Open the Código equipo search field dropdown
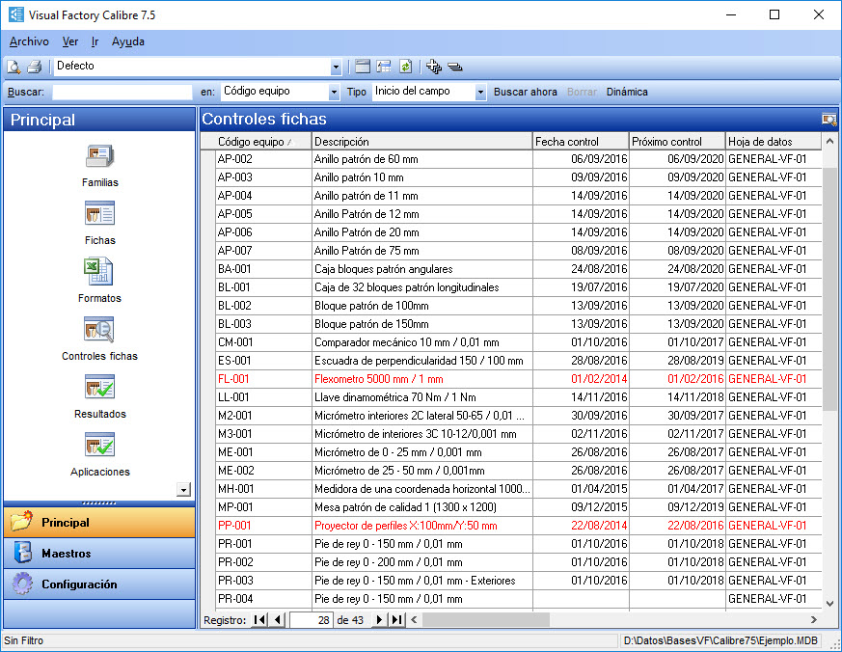The width and height of the screenshot is (842, 652). [x=334, y=92]
